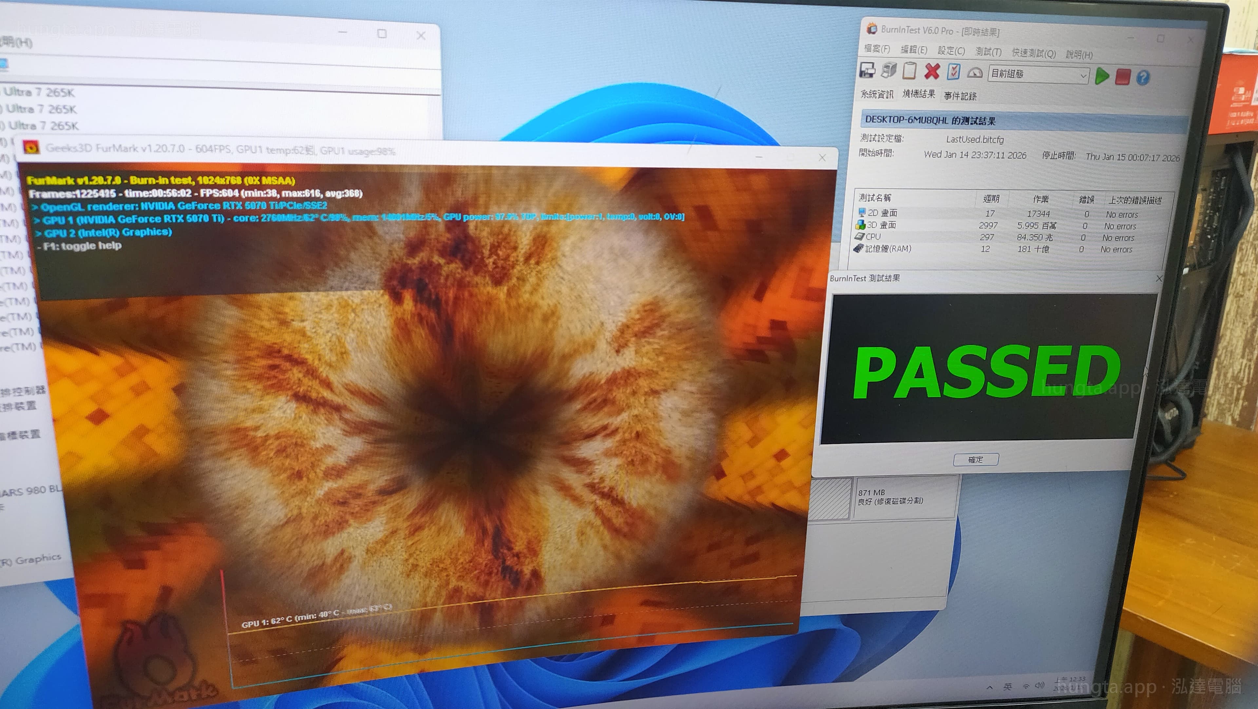Click the FurMark 'GPU 2 (Intel(R) Graphics)' line
The width and height of the screenshot is (1258, 709).
pyautogui.click(x=104, y=232)
